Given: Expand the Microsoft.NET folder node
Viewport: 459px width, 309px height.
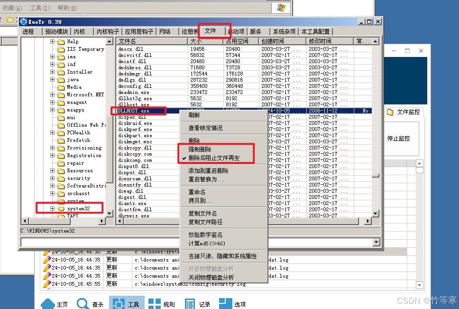Looking at the screenshot, I should [x=53, y=95].
